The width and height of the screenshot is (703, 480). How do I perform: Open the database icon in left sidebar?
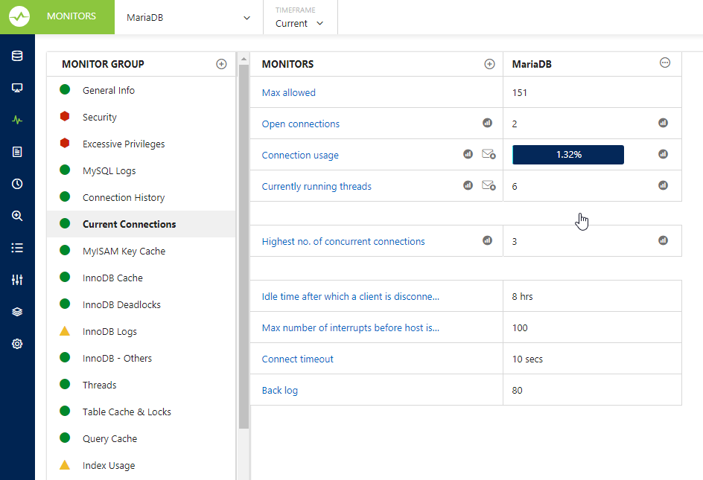[x=17, y=56]
